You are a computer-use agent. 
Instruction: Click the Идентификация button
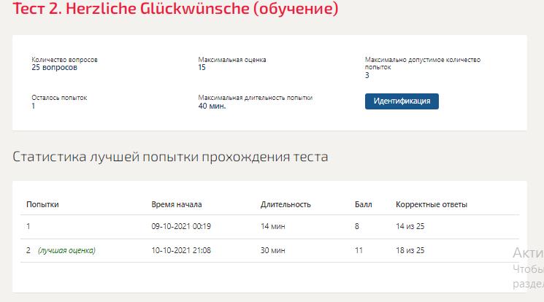click(402, 101)
